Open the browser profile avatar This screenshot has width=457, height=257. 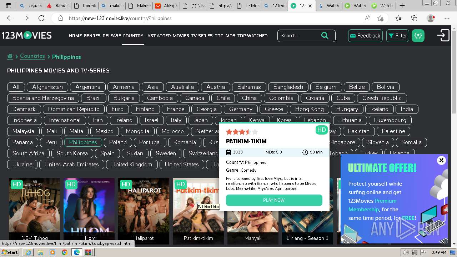pyautogui.click(x=431, y=18)
